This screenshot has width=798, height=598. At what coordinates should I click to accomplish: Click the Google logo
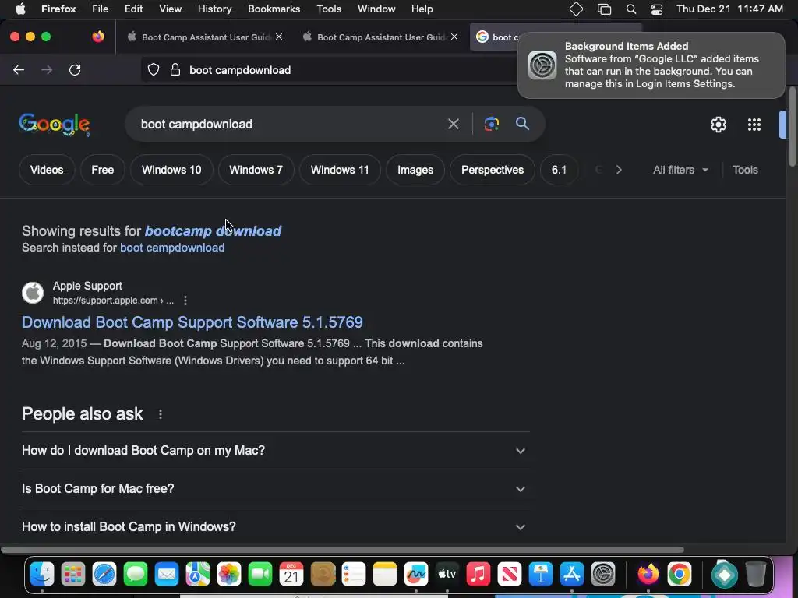[x=55, y=125]
